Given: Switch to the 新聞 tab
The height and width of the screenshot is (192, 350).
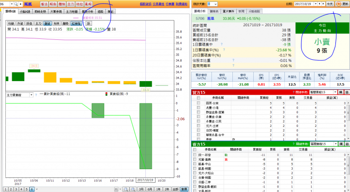Looking at the screenshot, I should click(x=242, y=11).
